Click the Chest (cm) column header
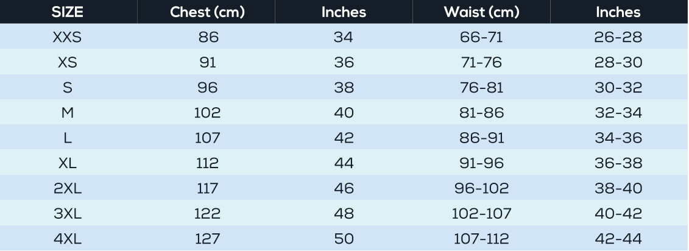The image size is (689, 251). (x=207, y=12)
